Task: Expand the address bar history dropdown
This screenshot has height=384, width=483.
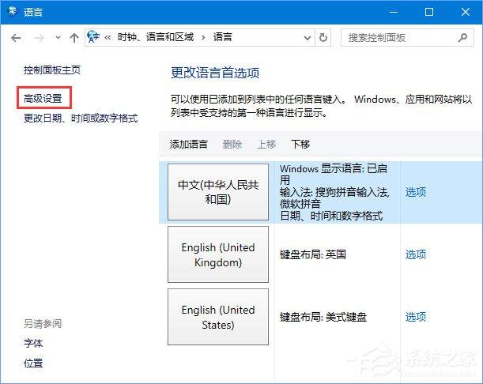Action: coord(307,38)
